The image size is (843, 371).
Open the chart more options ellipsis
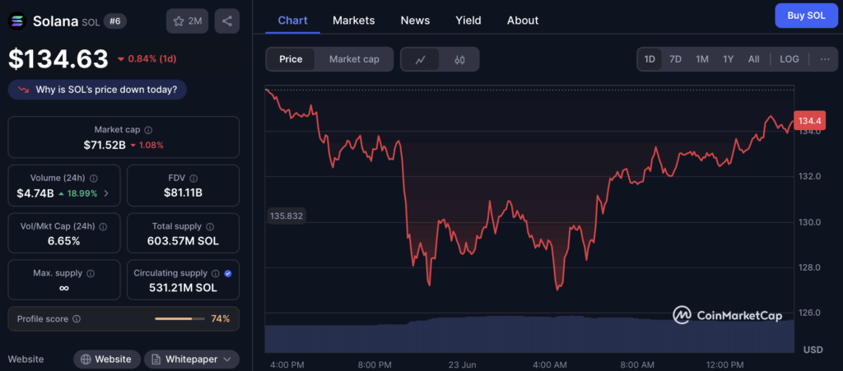(825, 59)
